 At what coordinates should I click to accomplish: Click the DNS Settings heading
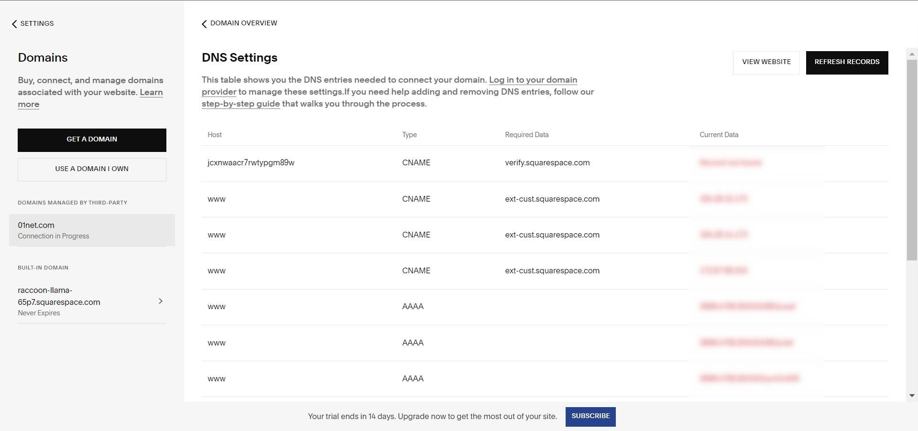[240, 58]
